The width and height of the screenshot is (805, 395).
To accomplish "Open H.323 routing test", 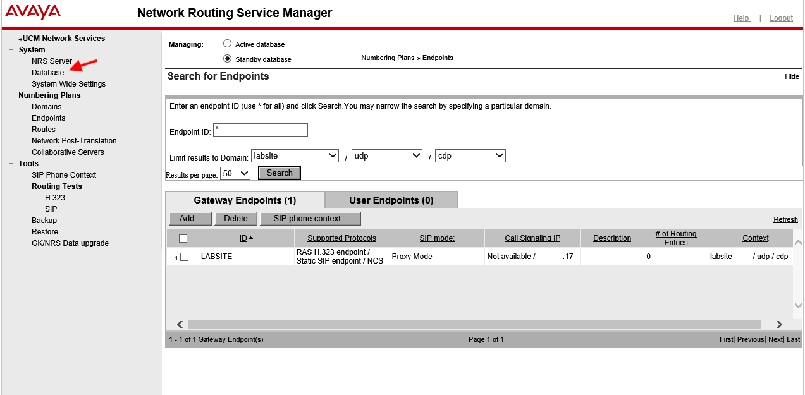I will pos(55,198).
